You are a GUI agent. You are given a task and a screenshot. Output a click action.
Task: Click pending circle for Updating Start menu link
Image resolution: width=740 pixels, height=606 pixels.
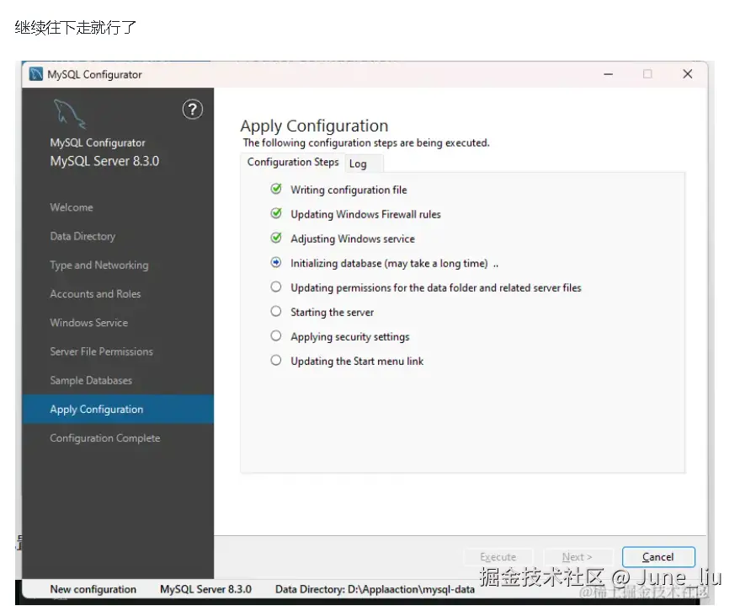[x=276, y=361]
